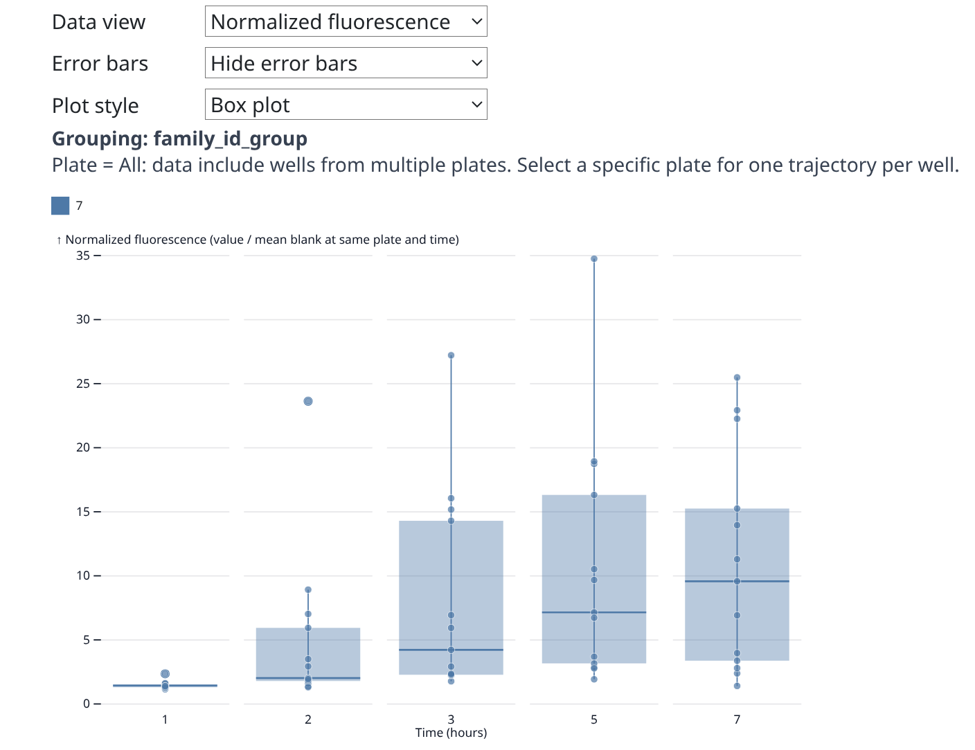The height and width of the screenshot is (750, 975).
Task: Click the blue legend swatch for group 7
Action: [60, 206]
